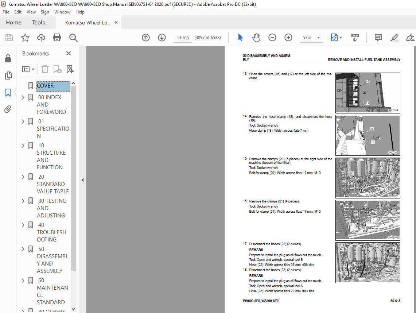Open the Edit menu

pos(18,12)
